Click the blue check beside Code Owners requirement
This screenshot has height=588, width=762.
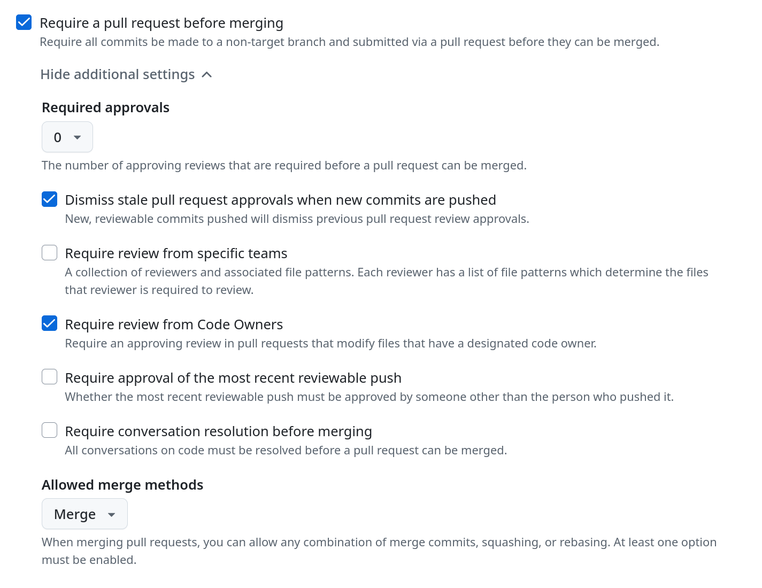49,323
